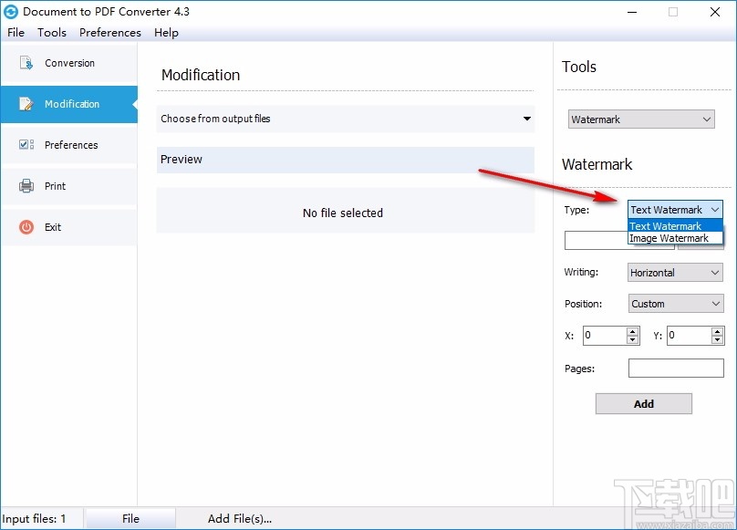Click the app logo in title bar
Image resolution: width=737 pixels, height=530 pixels.
click(x=12, y=12)
